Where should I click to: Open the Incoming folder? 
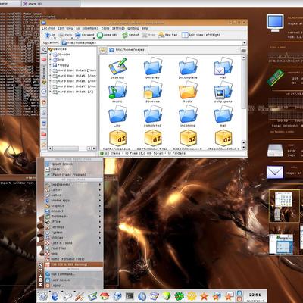[x=188, y=116]
